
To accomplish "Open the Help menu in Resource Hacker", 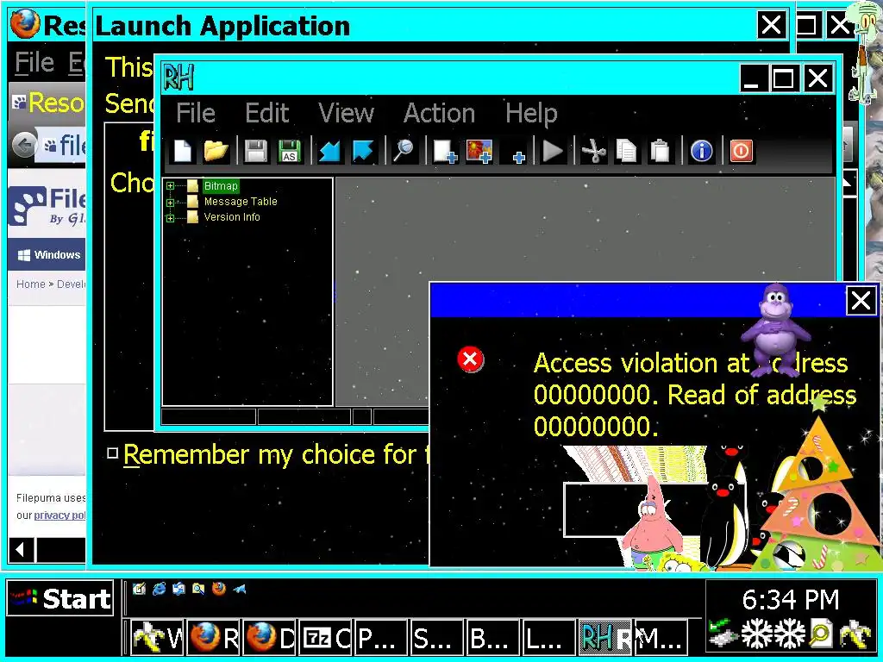I will click(x=531, y=113).
